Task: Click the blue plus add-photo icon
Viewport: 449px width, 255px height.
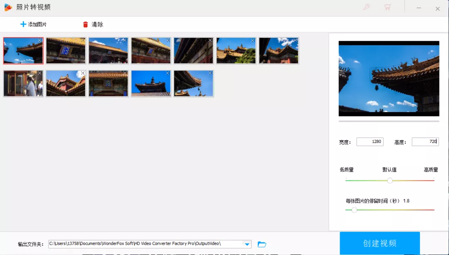Action: tap(23, 25)
